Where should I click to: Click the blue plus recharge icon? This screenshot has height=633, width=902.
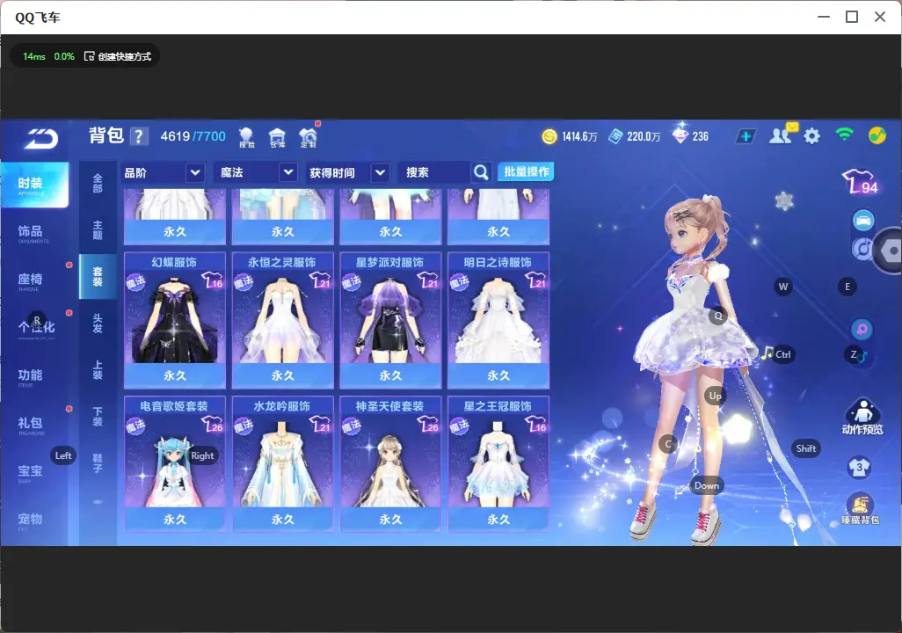click(x=746, y=136)
